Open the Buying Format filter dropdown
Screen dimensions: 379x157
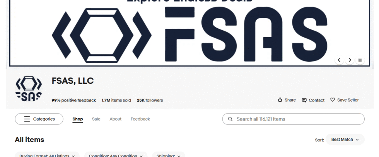pos(47,155)
